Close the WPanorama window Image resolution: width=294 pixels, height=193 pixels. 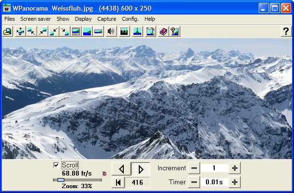[286, 8]
